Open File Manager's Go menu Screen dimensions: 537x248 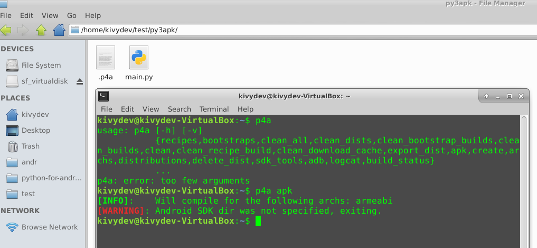(72, 15)
